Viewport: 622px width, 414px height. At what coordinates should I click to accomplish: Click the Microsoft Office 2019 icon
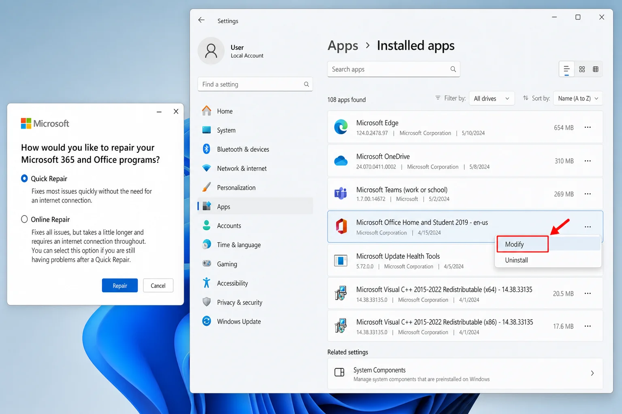pyautogui.click(x=341, y=226)
